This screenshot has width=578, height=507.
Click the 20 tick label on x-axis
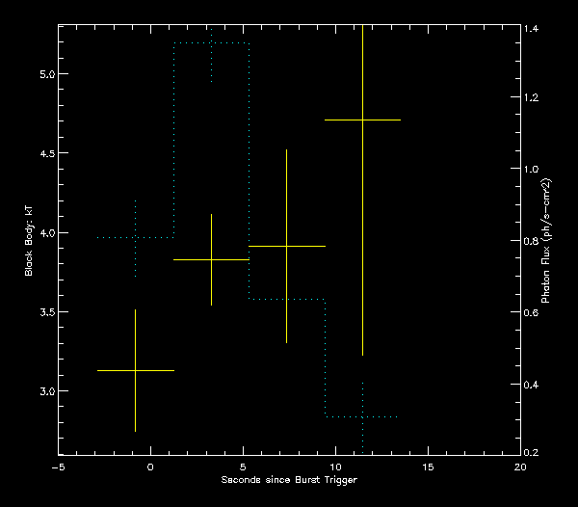(x=520, y=467)
